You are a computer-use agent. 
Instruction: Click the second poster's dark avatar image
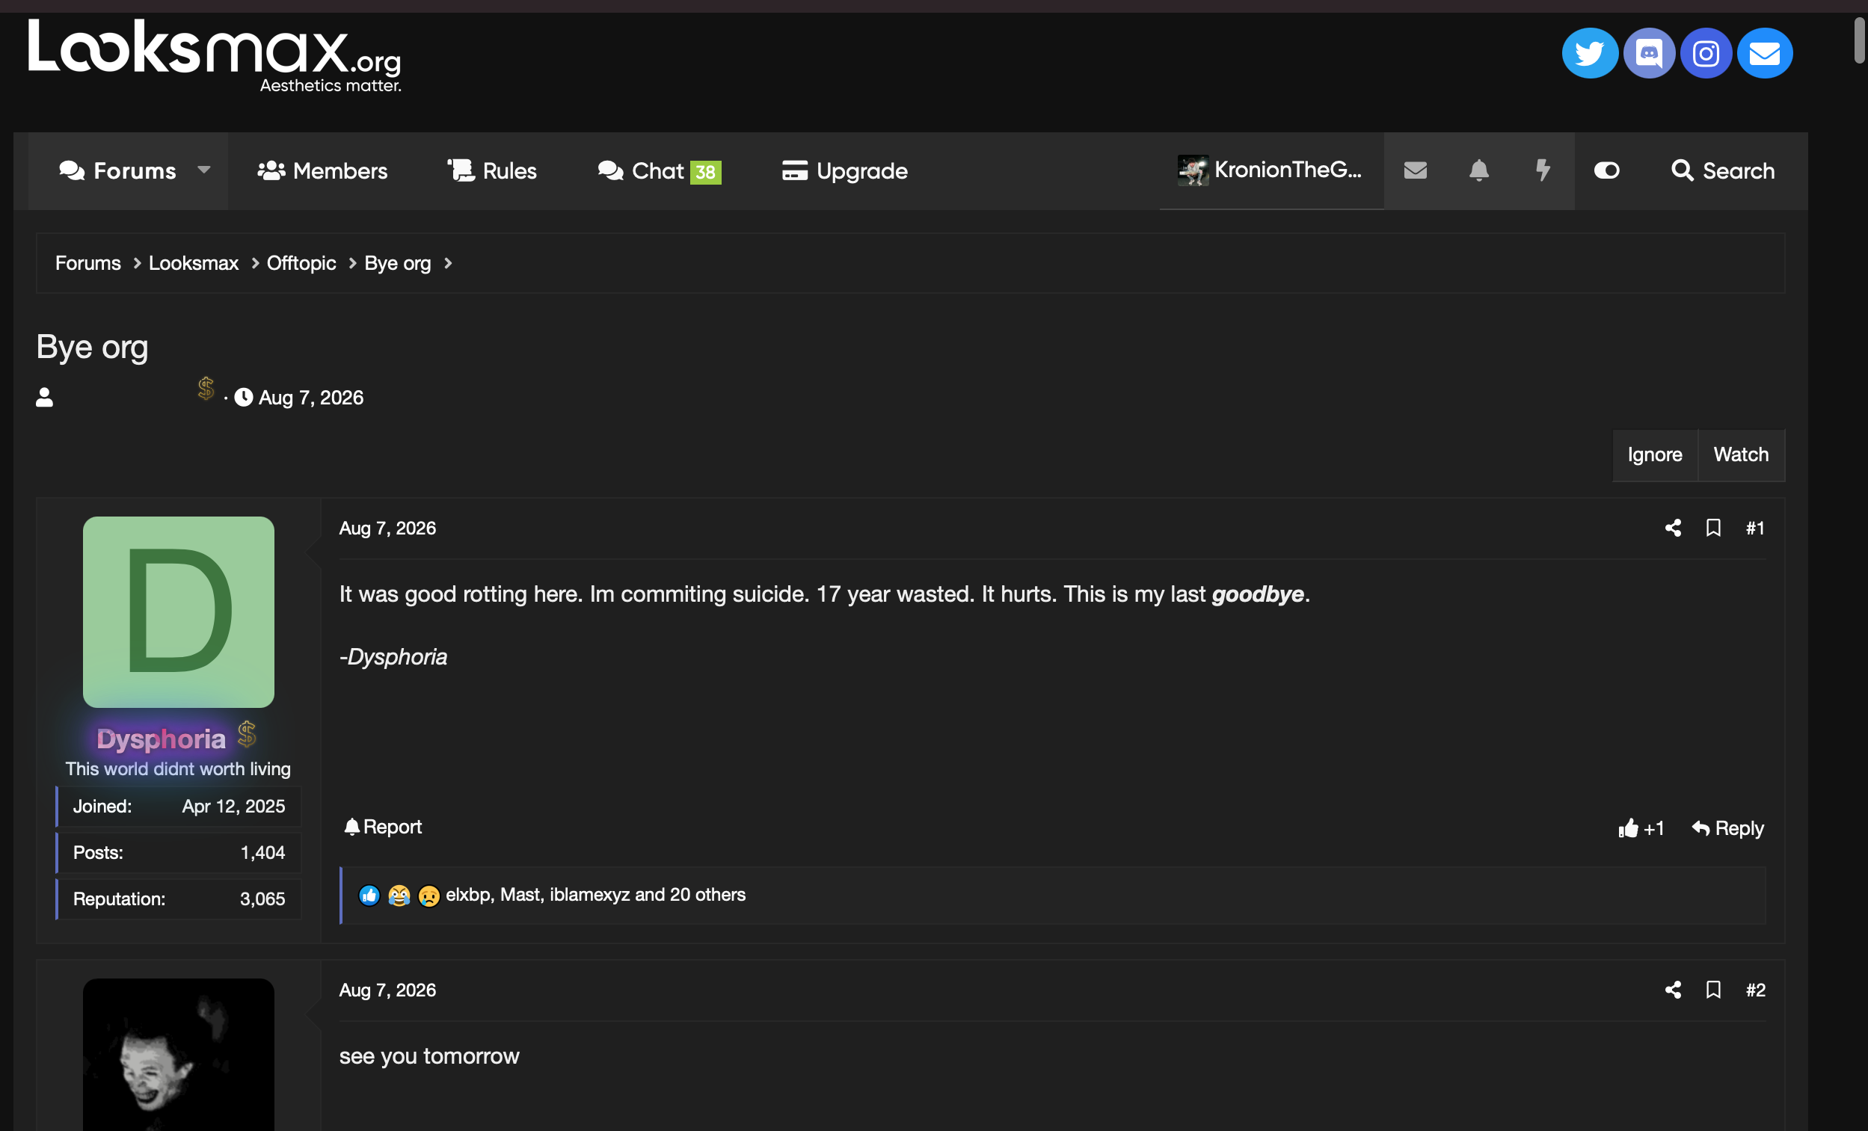tap(178, 1055)
